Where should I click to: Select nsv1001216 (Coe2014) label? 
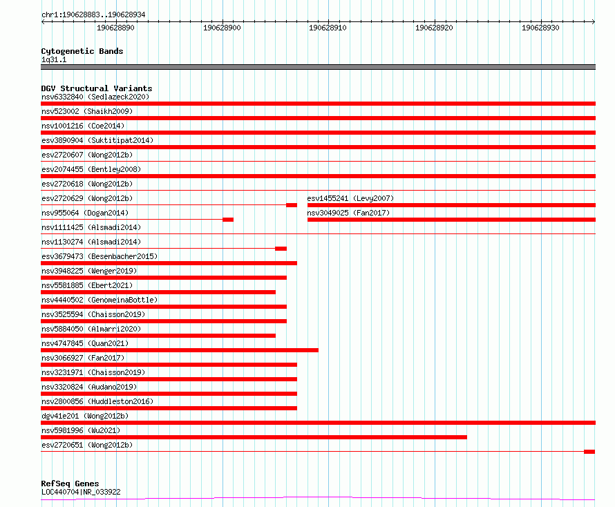[83, 126]
